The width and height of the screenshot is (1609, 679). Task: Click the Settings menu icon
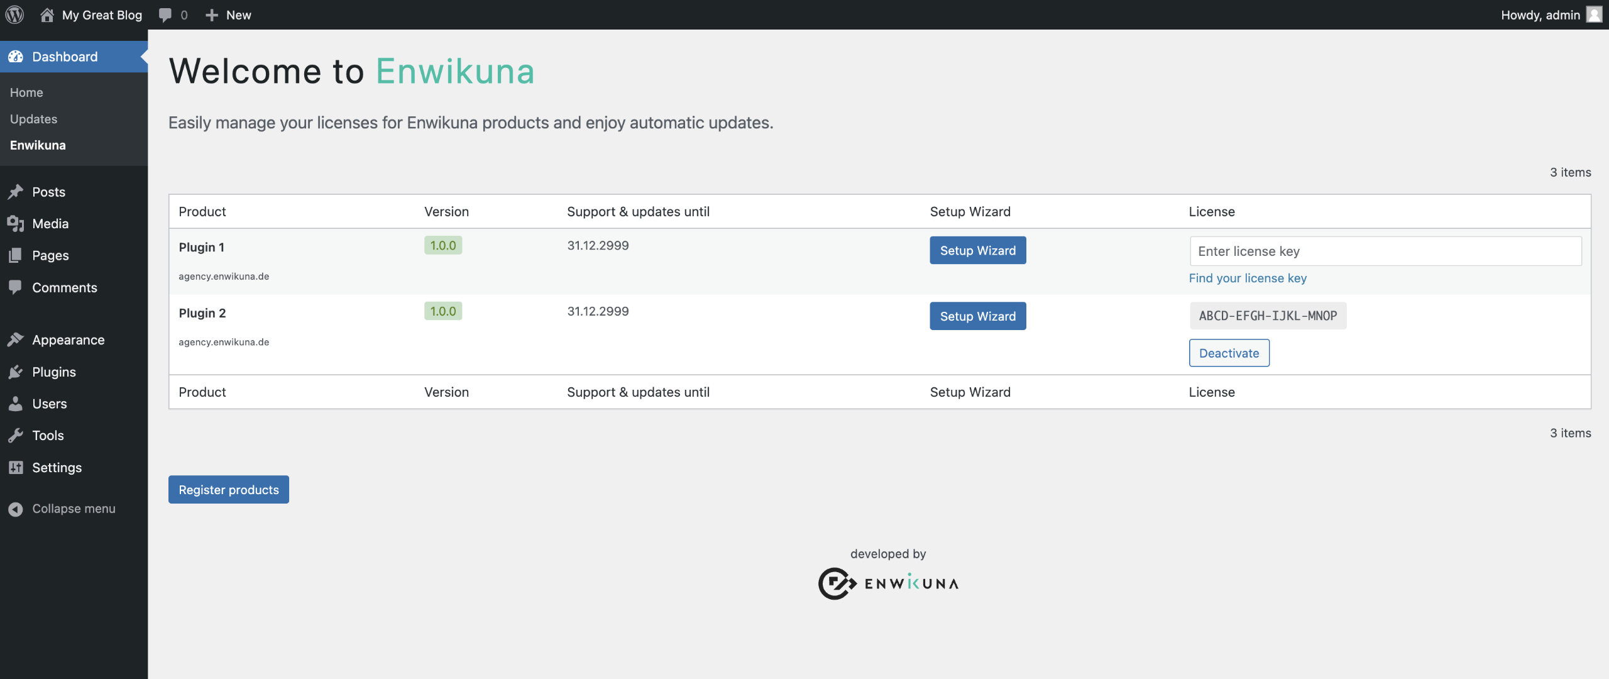click(x=15, y=468)
